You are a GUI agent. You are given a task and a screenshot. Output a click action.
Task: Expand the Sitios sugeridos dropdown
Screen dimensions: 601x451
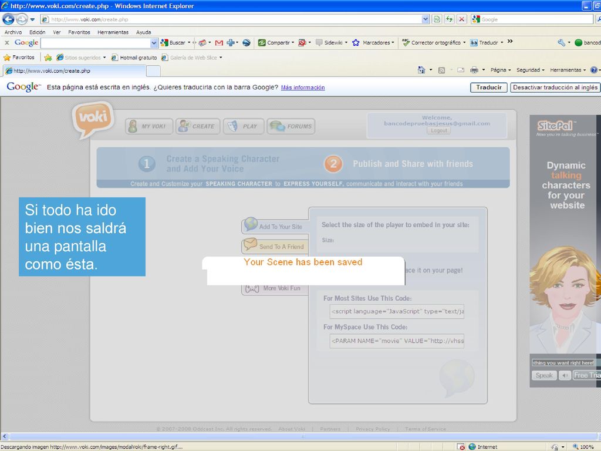pos(104,58)
